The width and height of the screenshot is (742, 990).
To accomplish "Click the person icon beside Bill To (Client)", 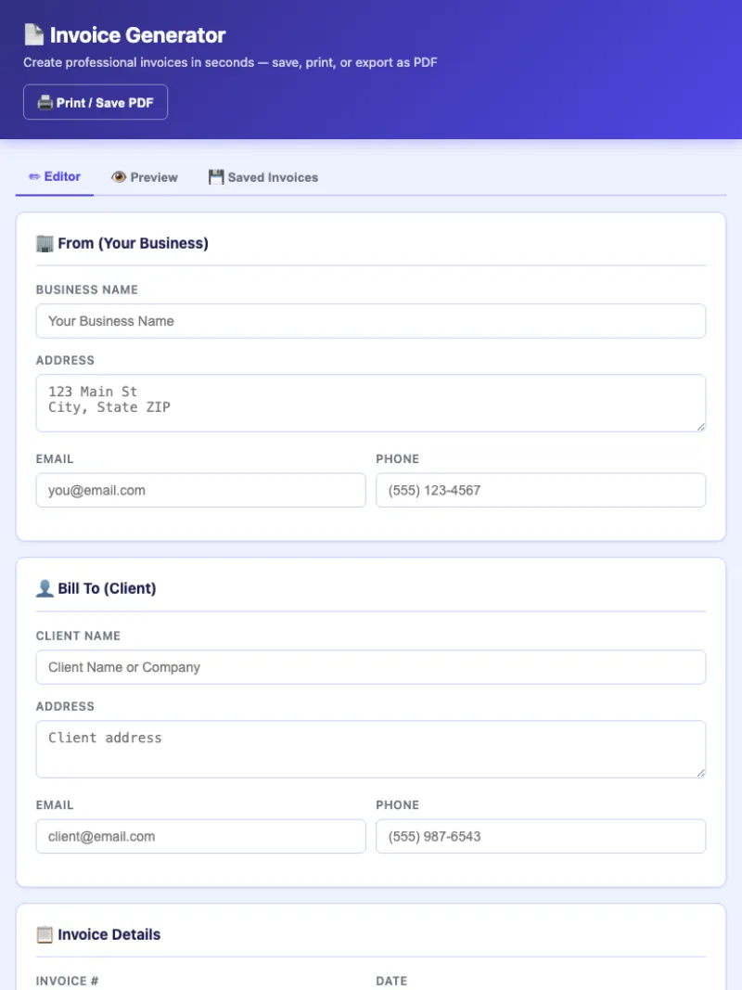I will point(45,588).
